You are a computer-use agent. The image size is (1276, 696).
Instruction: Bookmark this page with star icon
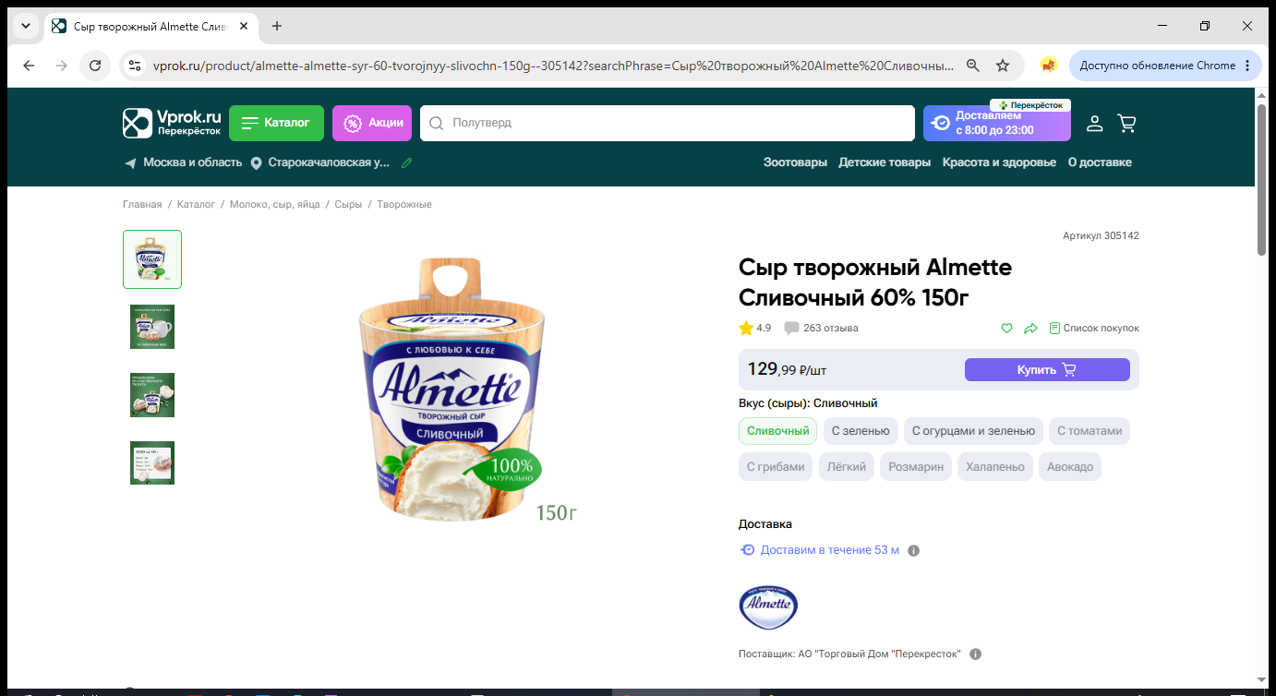click(1003, 66)
